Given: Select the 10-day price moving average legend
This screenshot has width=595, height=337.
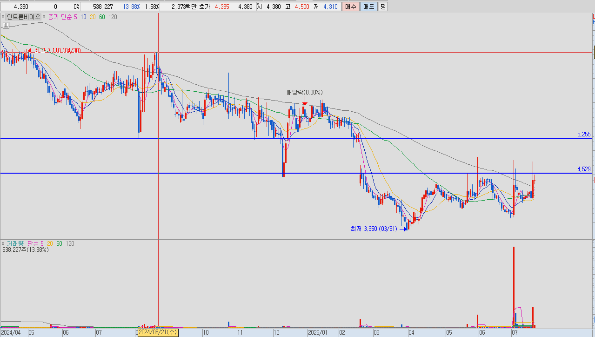Looking at the screenshot, I should tap(83, 17).
